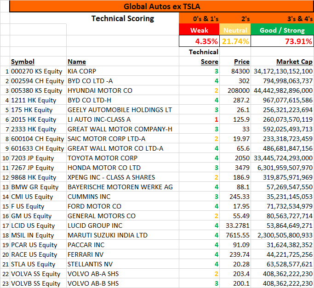Screen dimensions: 314x288
Task: Select the 4.35% weak percentage cell
Action: click(199, 41)
